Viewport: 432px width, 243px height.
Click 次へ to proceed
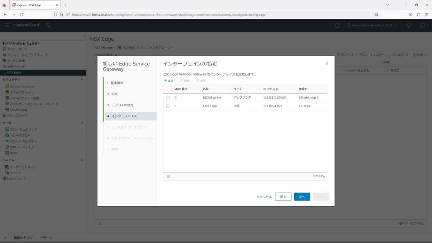click(302, 197)
